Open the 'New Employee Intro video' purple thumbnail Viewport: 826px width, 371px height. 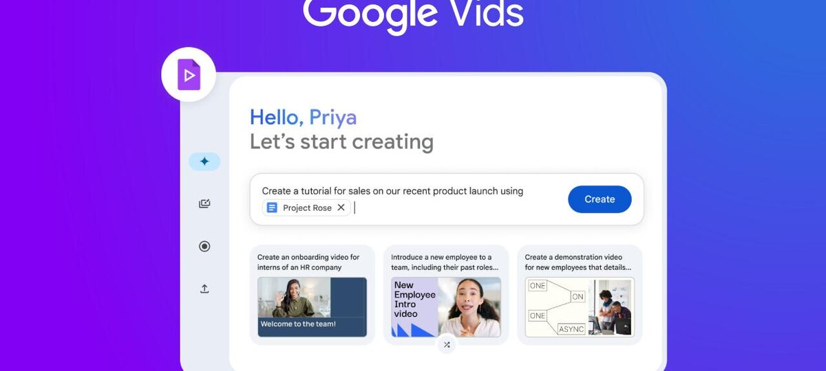tap(414, 307)
